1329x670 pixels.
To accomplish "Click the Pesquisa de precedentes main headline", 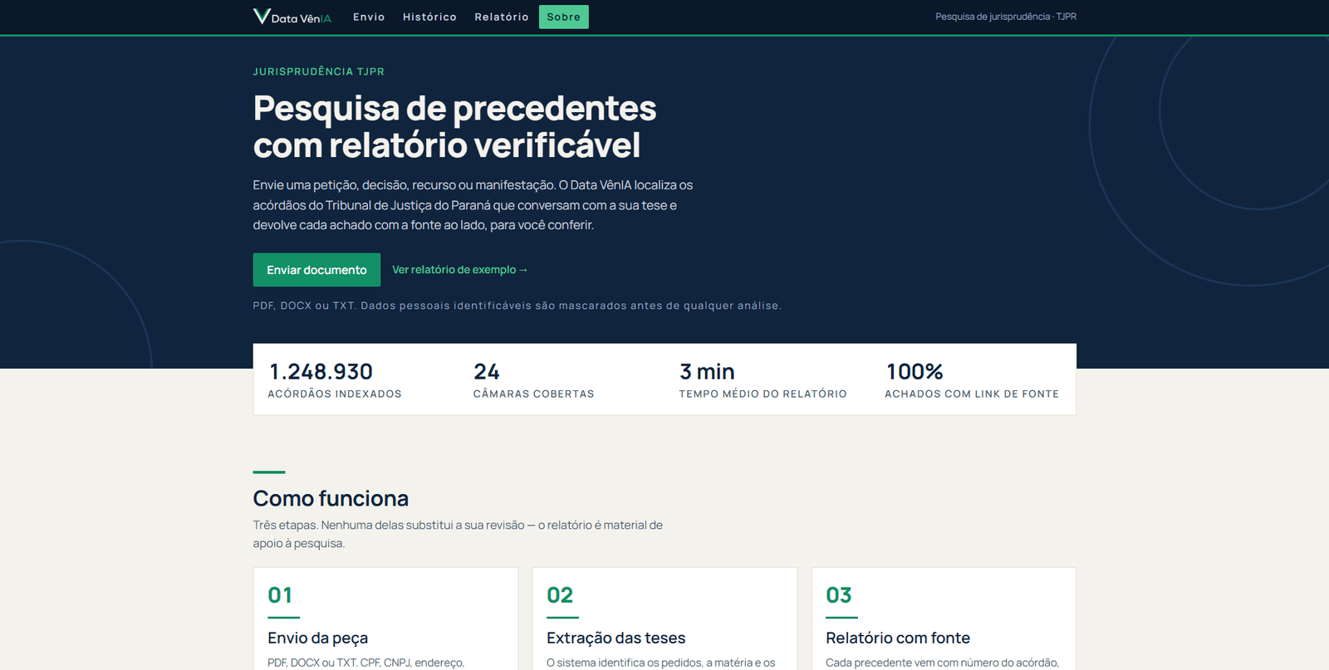I will tap(455, 126).
